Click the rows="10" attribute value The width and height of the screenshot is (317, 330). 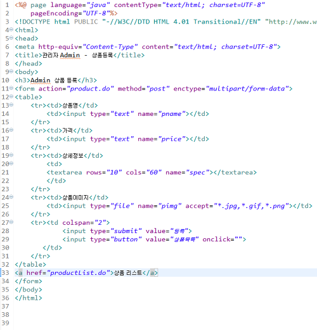click(x=114, y=172)
